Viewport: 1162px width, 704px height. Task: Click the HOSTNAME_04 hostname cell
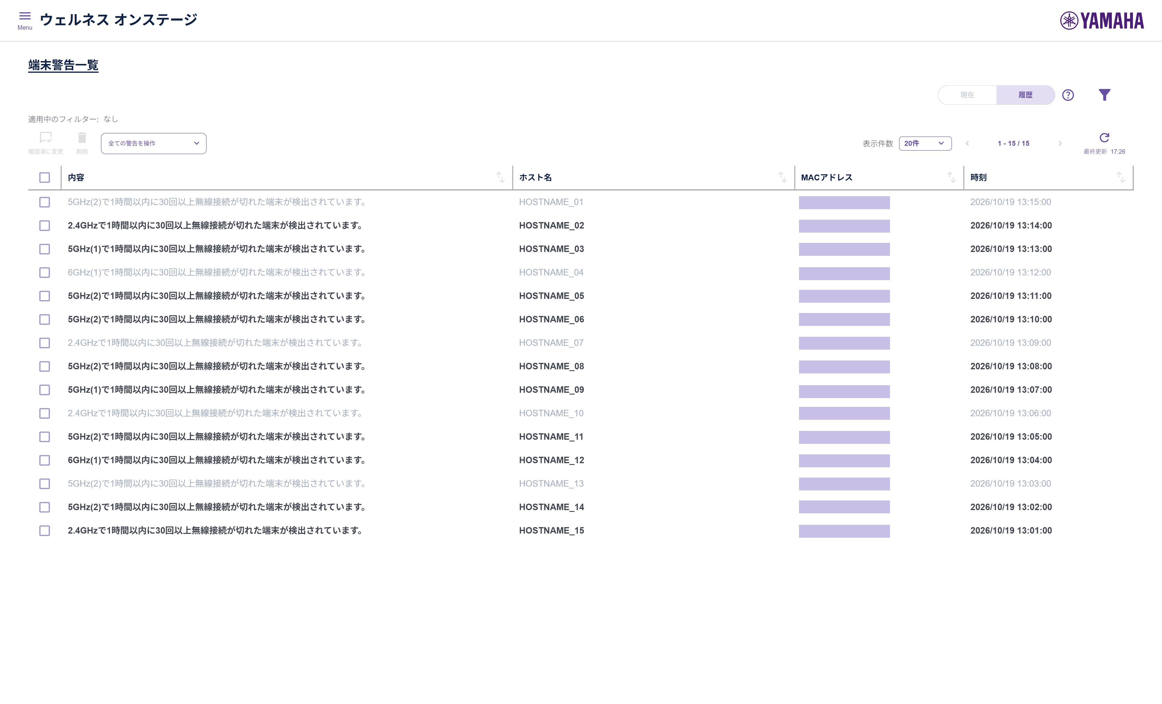coord(551,273)
